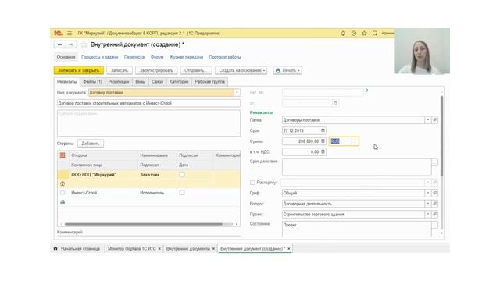The image size is (500, 281).
Task: Click help question mark near Рег. №
Action: click(x=366, y=91)
